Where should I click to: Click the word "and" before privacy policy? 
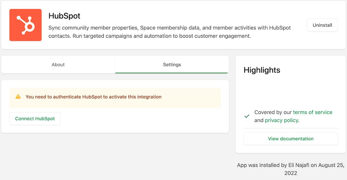pyautogui.click(x=259, y=120)
